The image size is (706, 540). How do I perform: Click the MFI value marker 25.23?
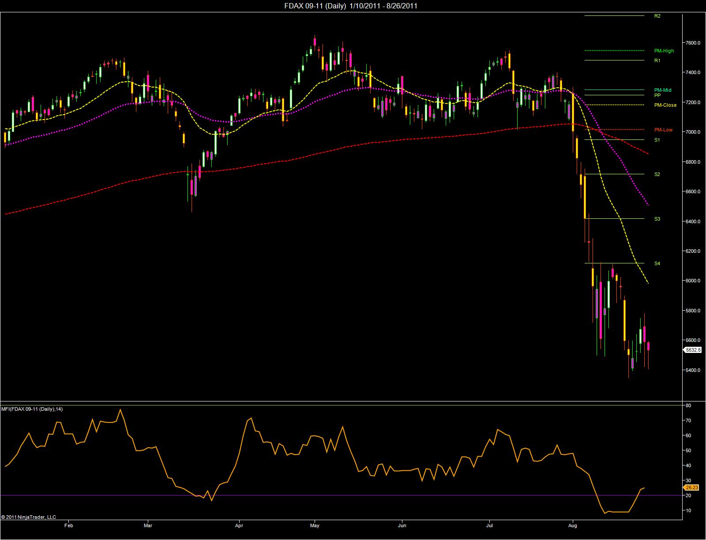click(x=691, y=487)
